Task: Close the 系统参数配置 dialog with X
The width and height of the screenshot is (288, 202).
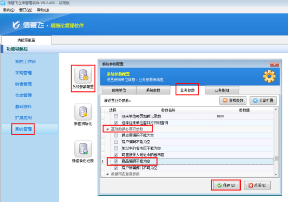Action: (274, 64)
